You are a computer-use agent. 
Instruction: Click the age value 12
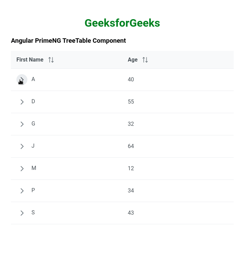click(x=131, y=169)
